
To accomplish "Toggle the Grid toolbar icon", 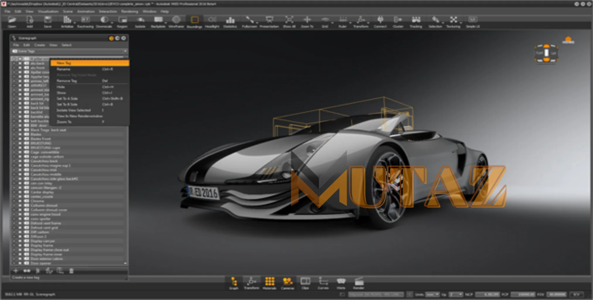I will click(x=325, y=20).
